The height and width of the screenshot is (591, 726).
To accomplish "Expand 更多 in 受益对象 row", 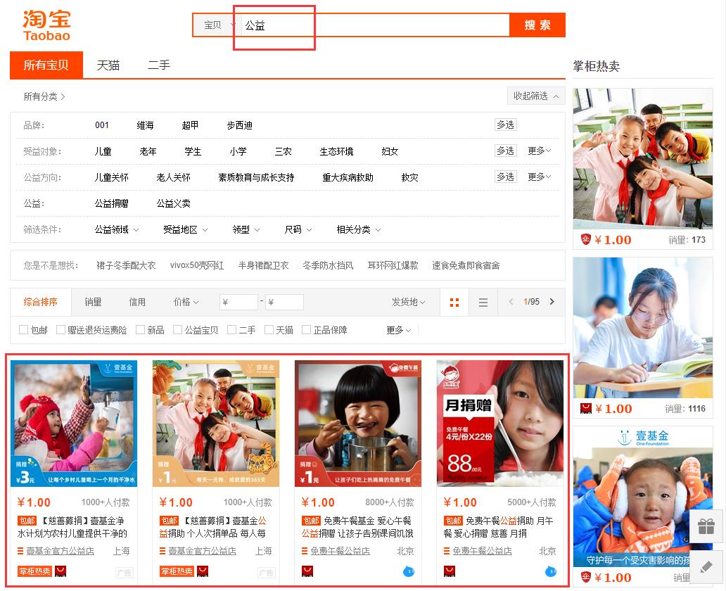I will coord(540,151).
